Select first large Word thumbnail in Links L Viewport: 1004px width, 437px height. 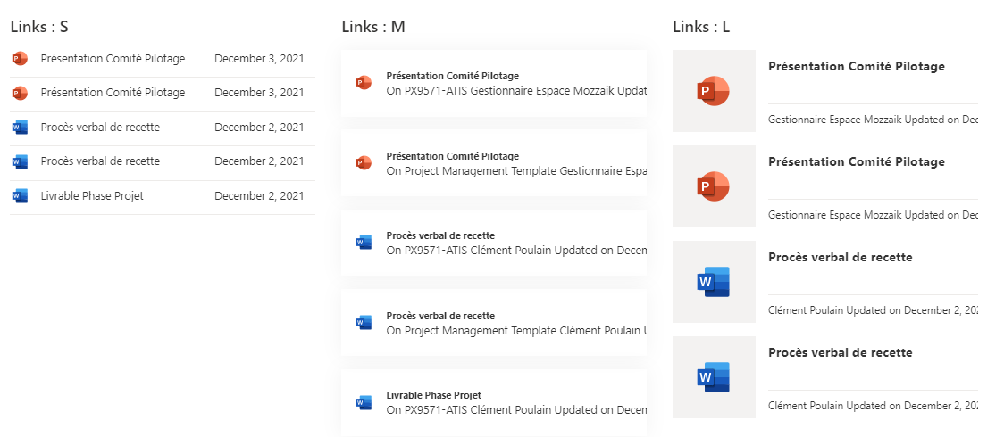[x=714, y=282]
